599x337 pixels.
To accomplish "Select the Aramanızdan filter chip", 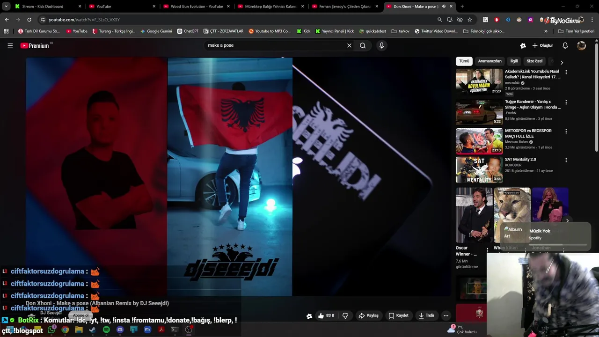I will pyautogui.click(x=489, y=61).
